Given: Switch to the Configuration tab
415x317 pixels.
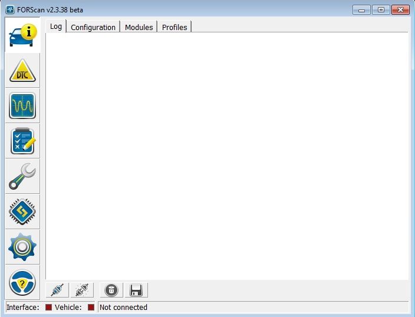Looking at the screenshot, I should point(93,27).
